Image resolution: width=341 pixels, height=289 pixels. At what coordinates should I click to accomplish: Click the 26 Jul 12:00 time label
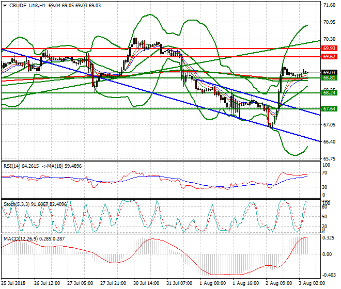click(x=47, y=283)
